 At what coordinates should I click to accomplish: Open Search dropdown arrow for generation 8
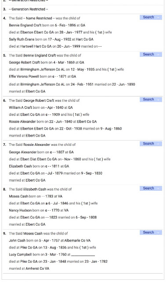(x=158, y=189)
